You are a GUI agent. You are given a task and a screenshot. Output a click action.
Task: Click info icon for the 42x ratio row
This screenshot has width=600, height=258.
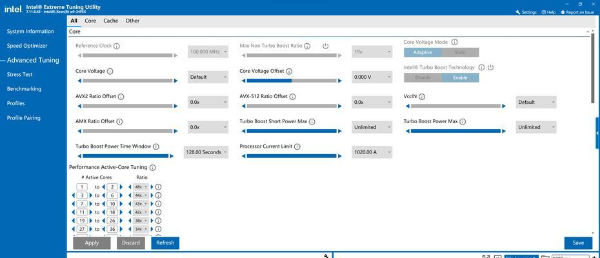click(158, 212)
